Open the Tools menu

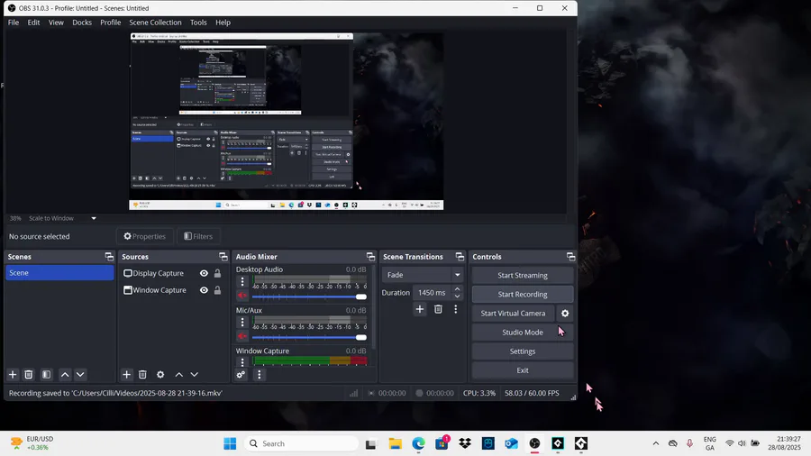(198, 23)
